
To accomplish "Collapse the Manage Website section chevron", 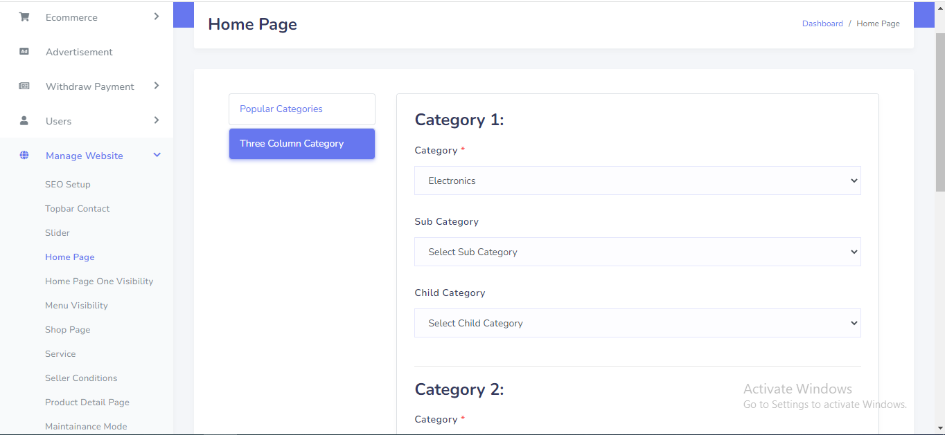I will [157, 156].
